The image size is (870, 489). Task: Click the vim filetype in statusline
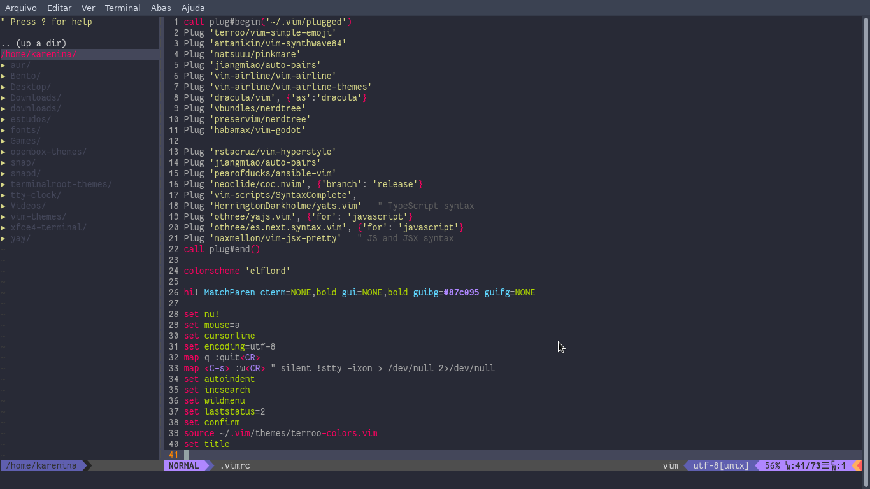(670, 465)
